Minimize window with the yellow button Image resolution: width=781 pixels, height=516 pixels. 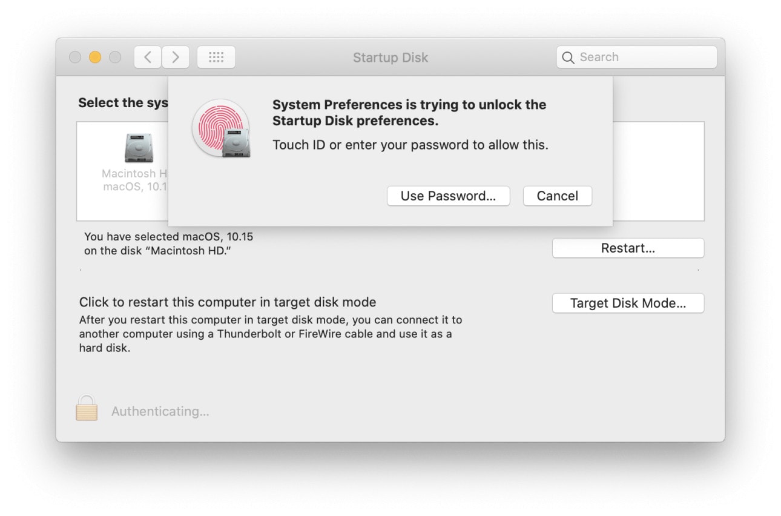95,58
